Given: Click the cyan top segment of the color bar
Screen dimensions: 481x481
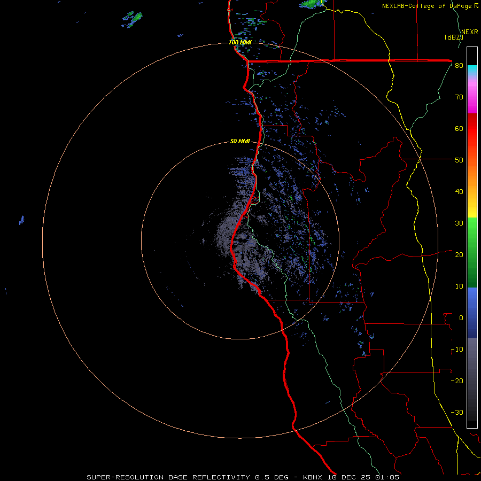Looking at the screenshot, I should pyautogui.click(x=472, y=71).
